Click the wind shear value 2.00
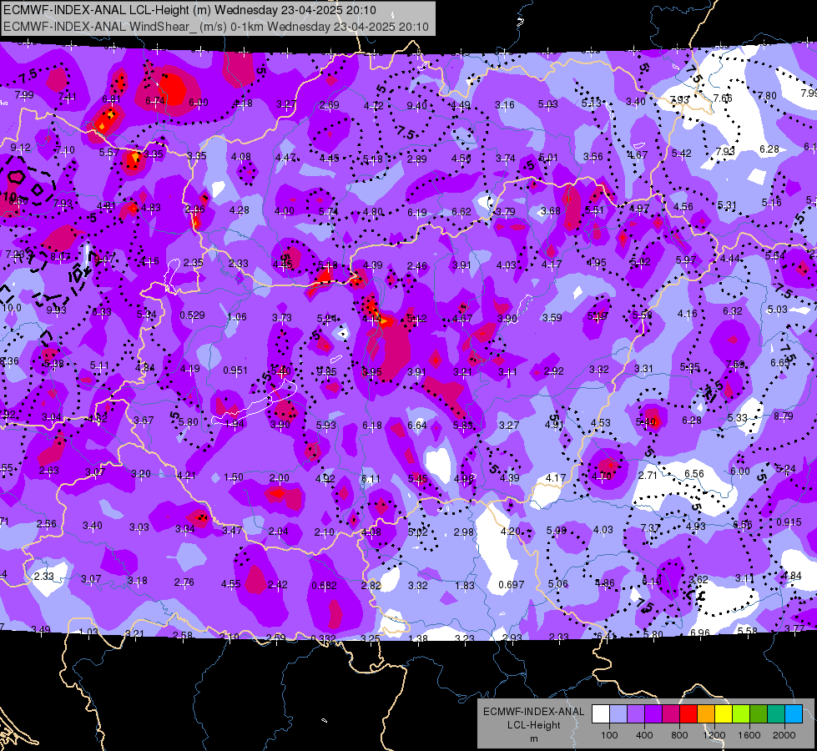 coord(280,478)
